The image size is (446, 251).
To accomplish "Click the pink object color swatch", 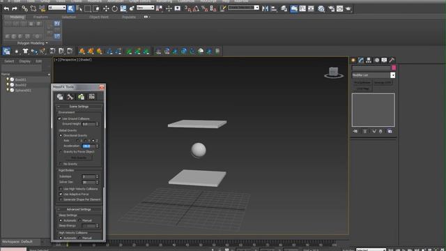I will (x=394, y=68).
